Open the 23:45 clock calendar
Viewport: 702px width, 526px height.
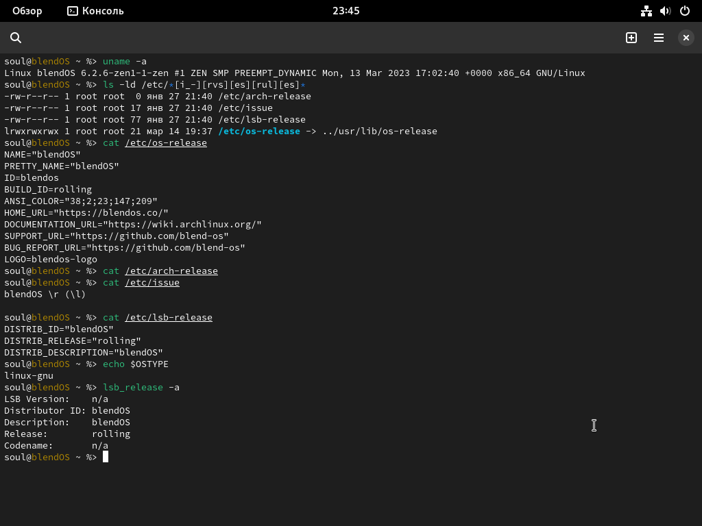click(346, 11)
